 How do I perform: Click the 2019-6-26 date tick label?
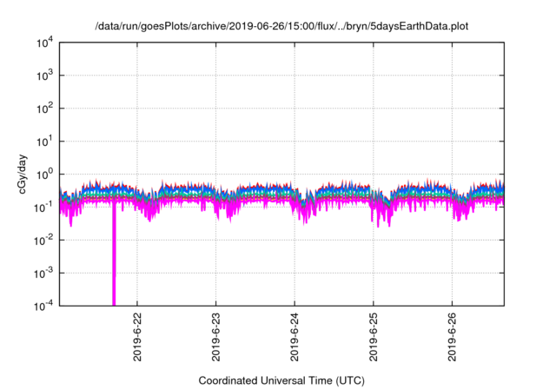pos(452,337)
